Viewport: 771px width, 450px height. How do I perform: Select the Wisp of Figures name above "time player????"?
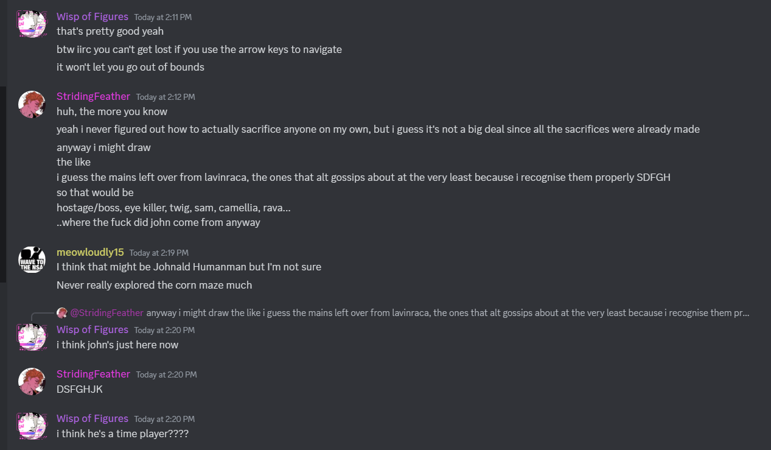(92, 418)
